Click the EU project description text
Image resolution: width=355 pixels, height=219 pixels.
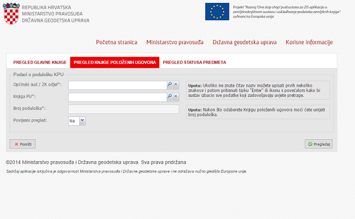click(286, 12)
